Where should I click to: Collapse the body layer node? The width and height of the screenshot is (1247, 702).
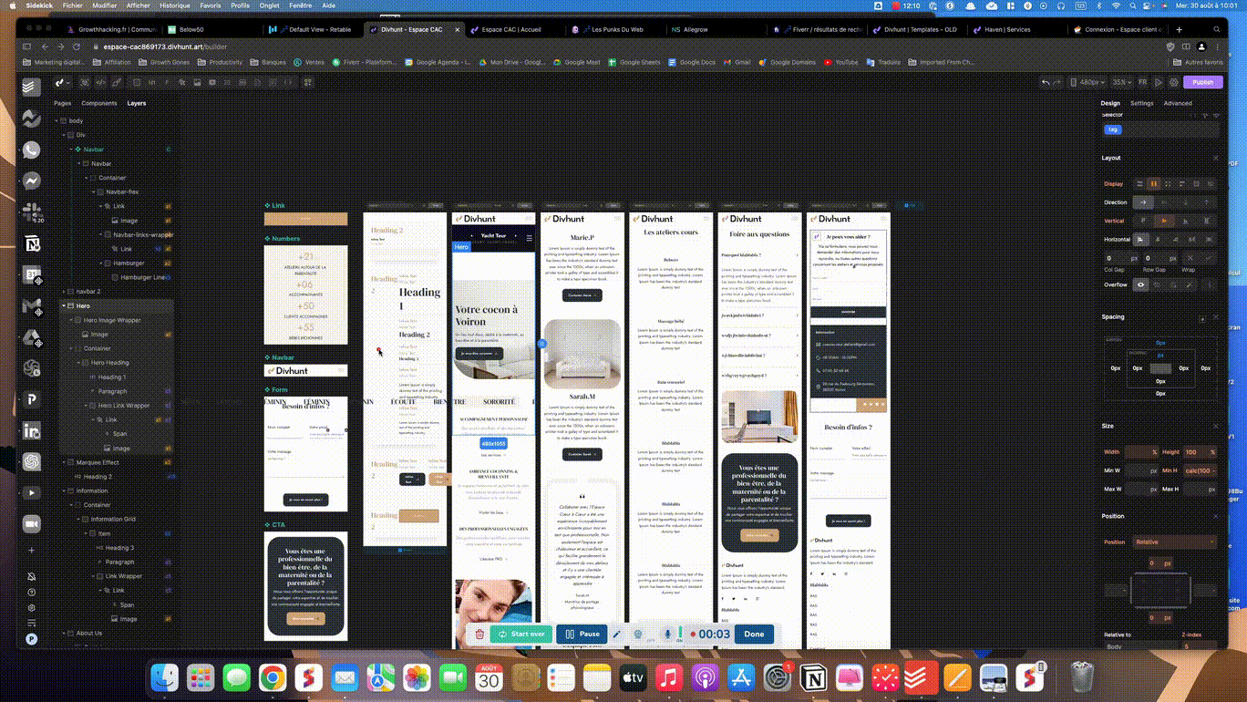click(57, 120)
